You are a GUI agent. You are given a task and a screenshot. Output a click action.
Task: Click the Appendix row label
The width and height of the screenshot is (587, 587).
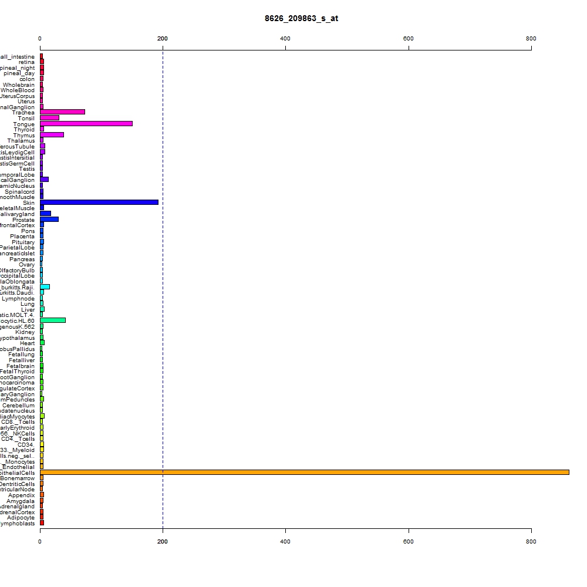click(x=21, y=495)
